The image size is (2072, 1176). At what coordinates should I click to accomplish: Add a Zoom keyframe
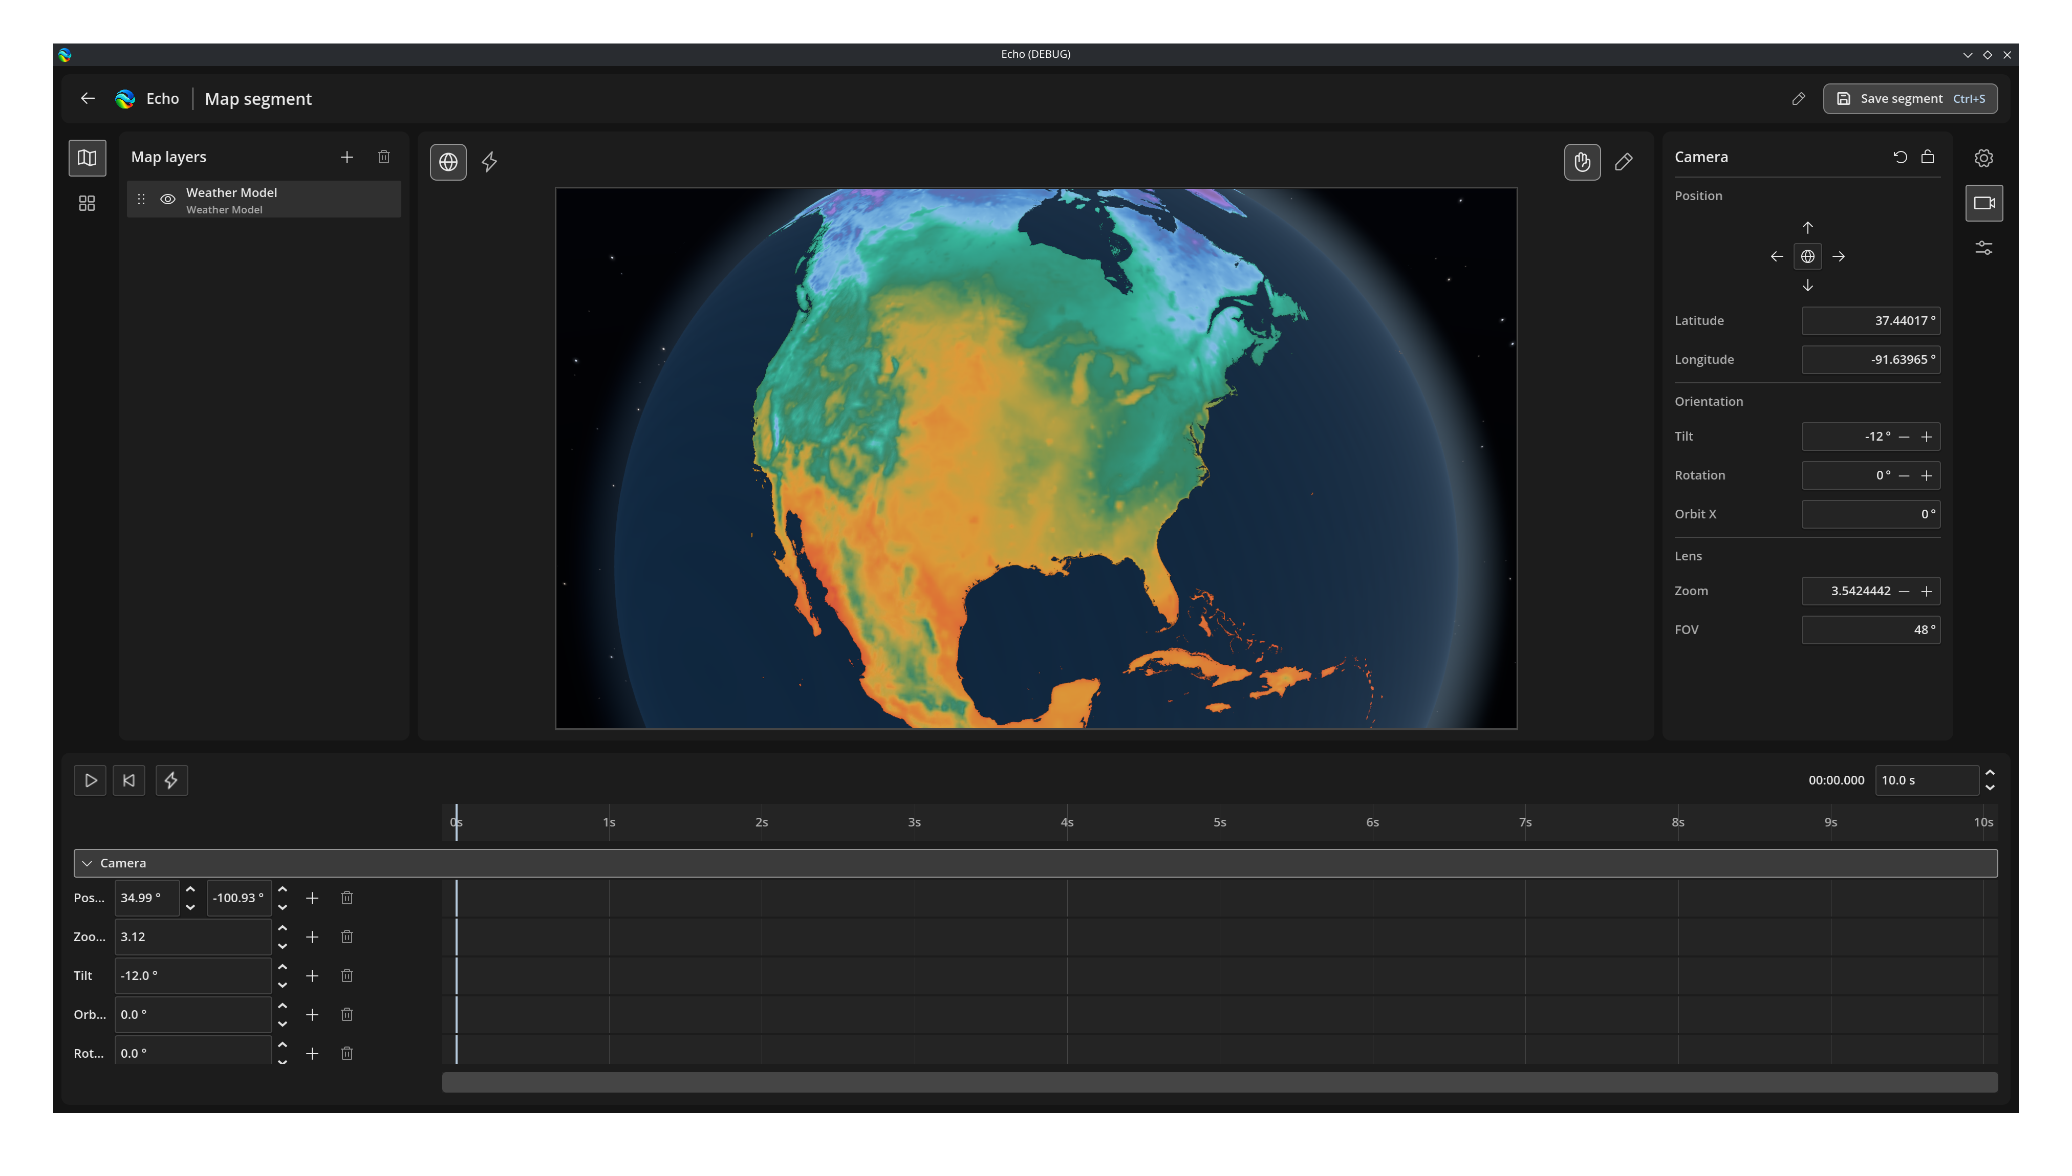(312, 937)
